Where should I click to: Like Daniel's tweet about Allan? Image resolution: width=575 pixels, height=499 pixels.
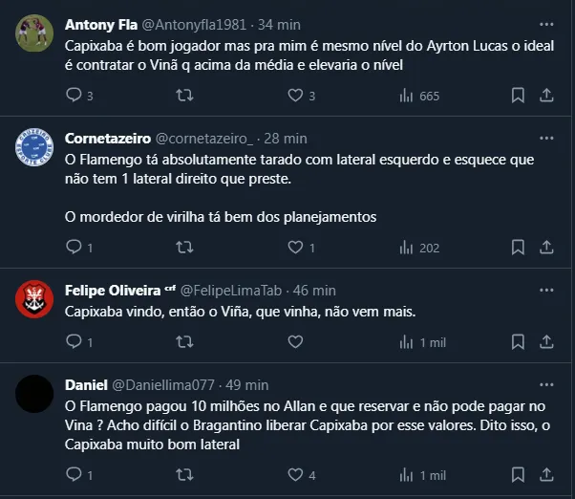click(295, 474)
